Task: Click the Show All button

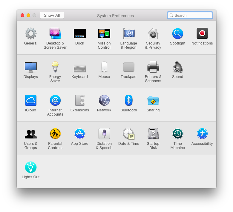Action: 52,15
